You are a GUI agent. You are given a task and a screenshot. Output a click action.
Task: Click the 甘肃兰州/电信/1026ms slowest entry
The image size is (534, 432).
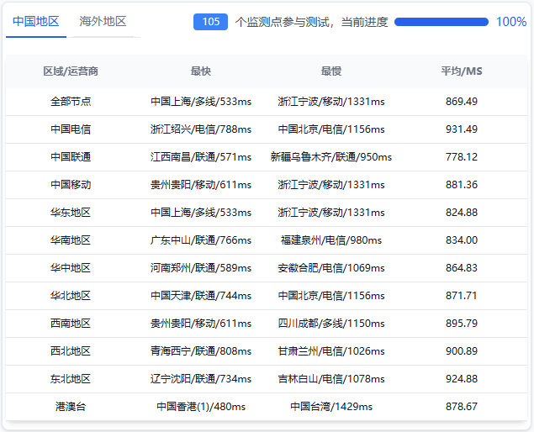point(331,351)
